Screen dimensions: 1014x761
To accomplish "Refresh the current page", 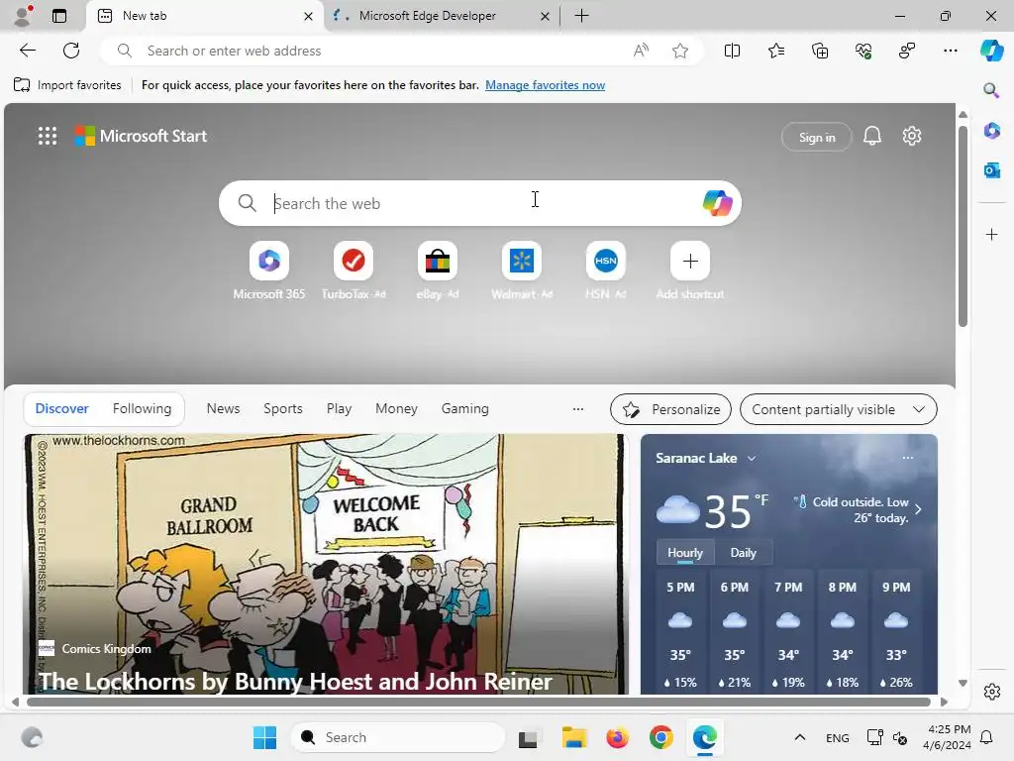I will 71,51.
